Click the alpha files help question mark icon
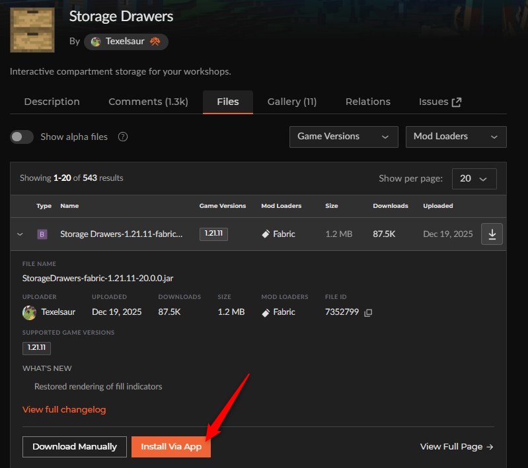This screenshot has height=468, width=528. pos(123,137)
